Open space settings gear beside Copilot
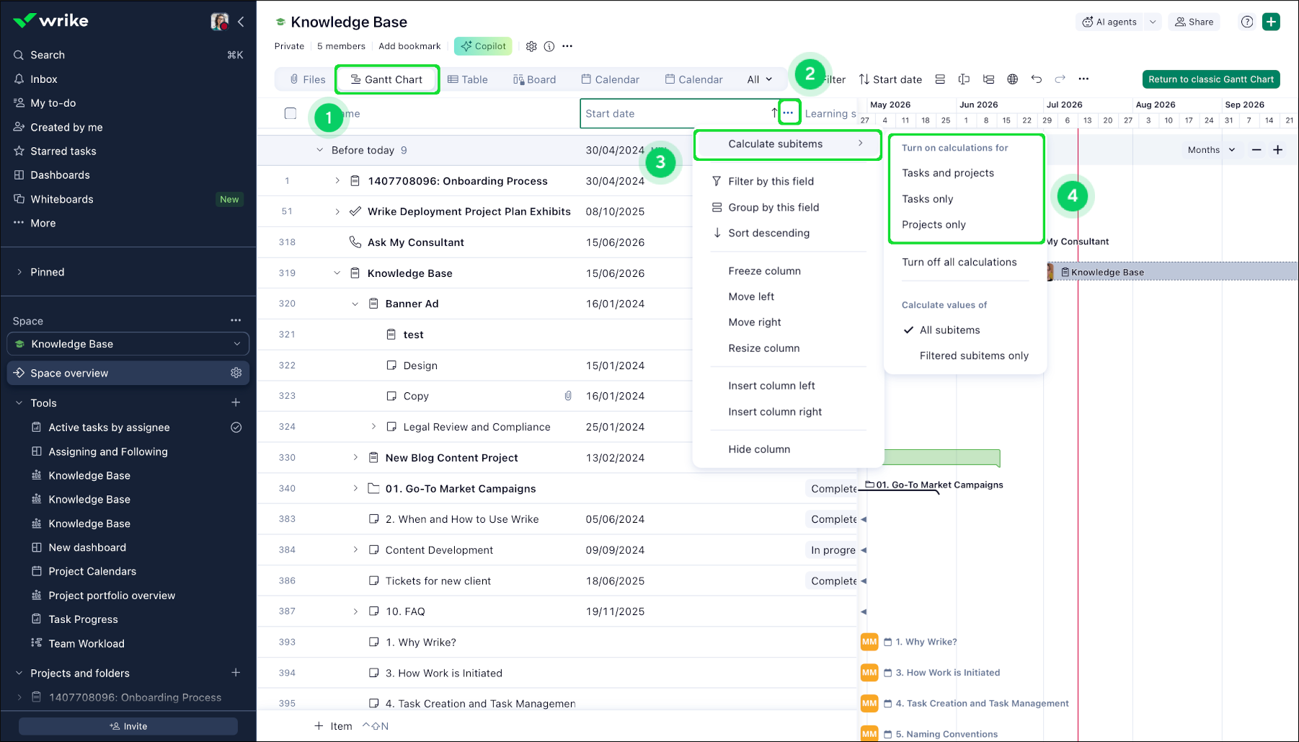Screen dimensions: 1299x742 [x=531, y=46]
